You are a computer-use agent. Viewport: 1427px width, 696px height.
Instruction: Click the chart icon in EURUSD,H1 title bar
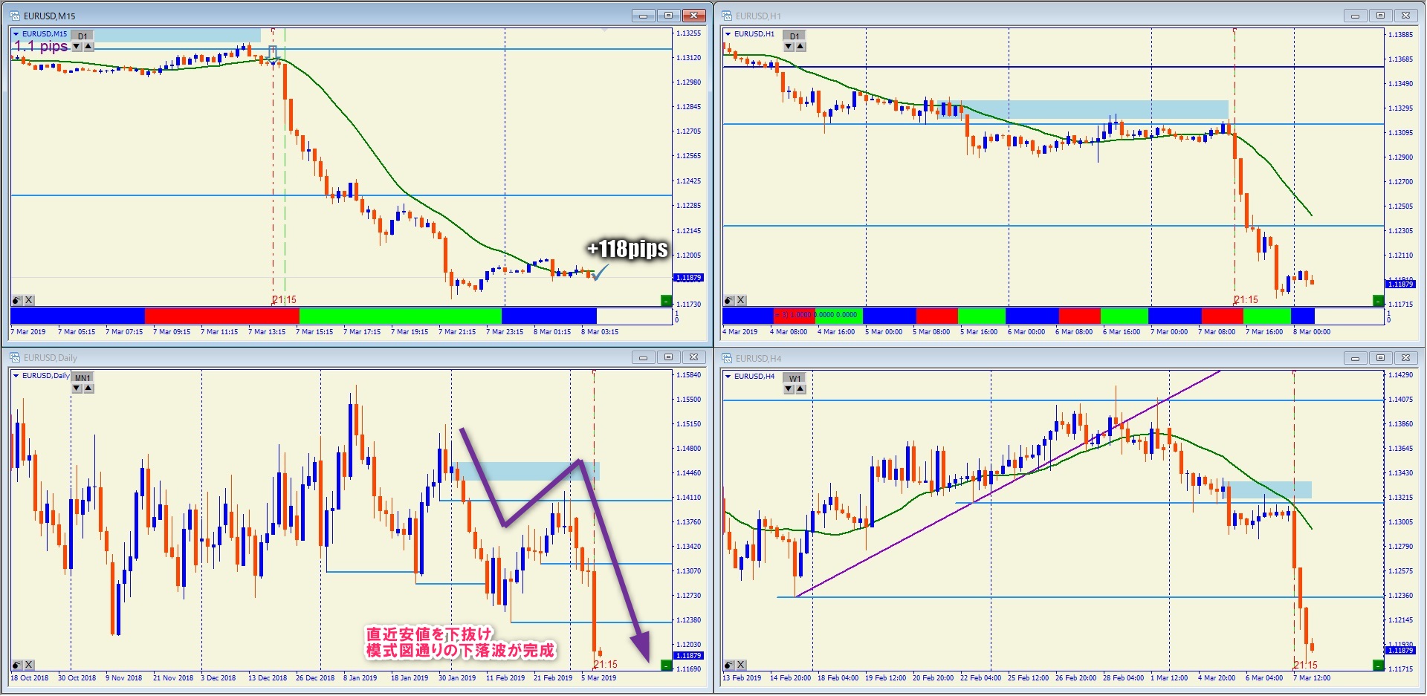(727, 16)
